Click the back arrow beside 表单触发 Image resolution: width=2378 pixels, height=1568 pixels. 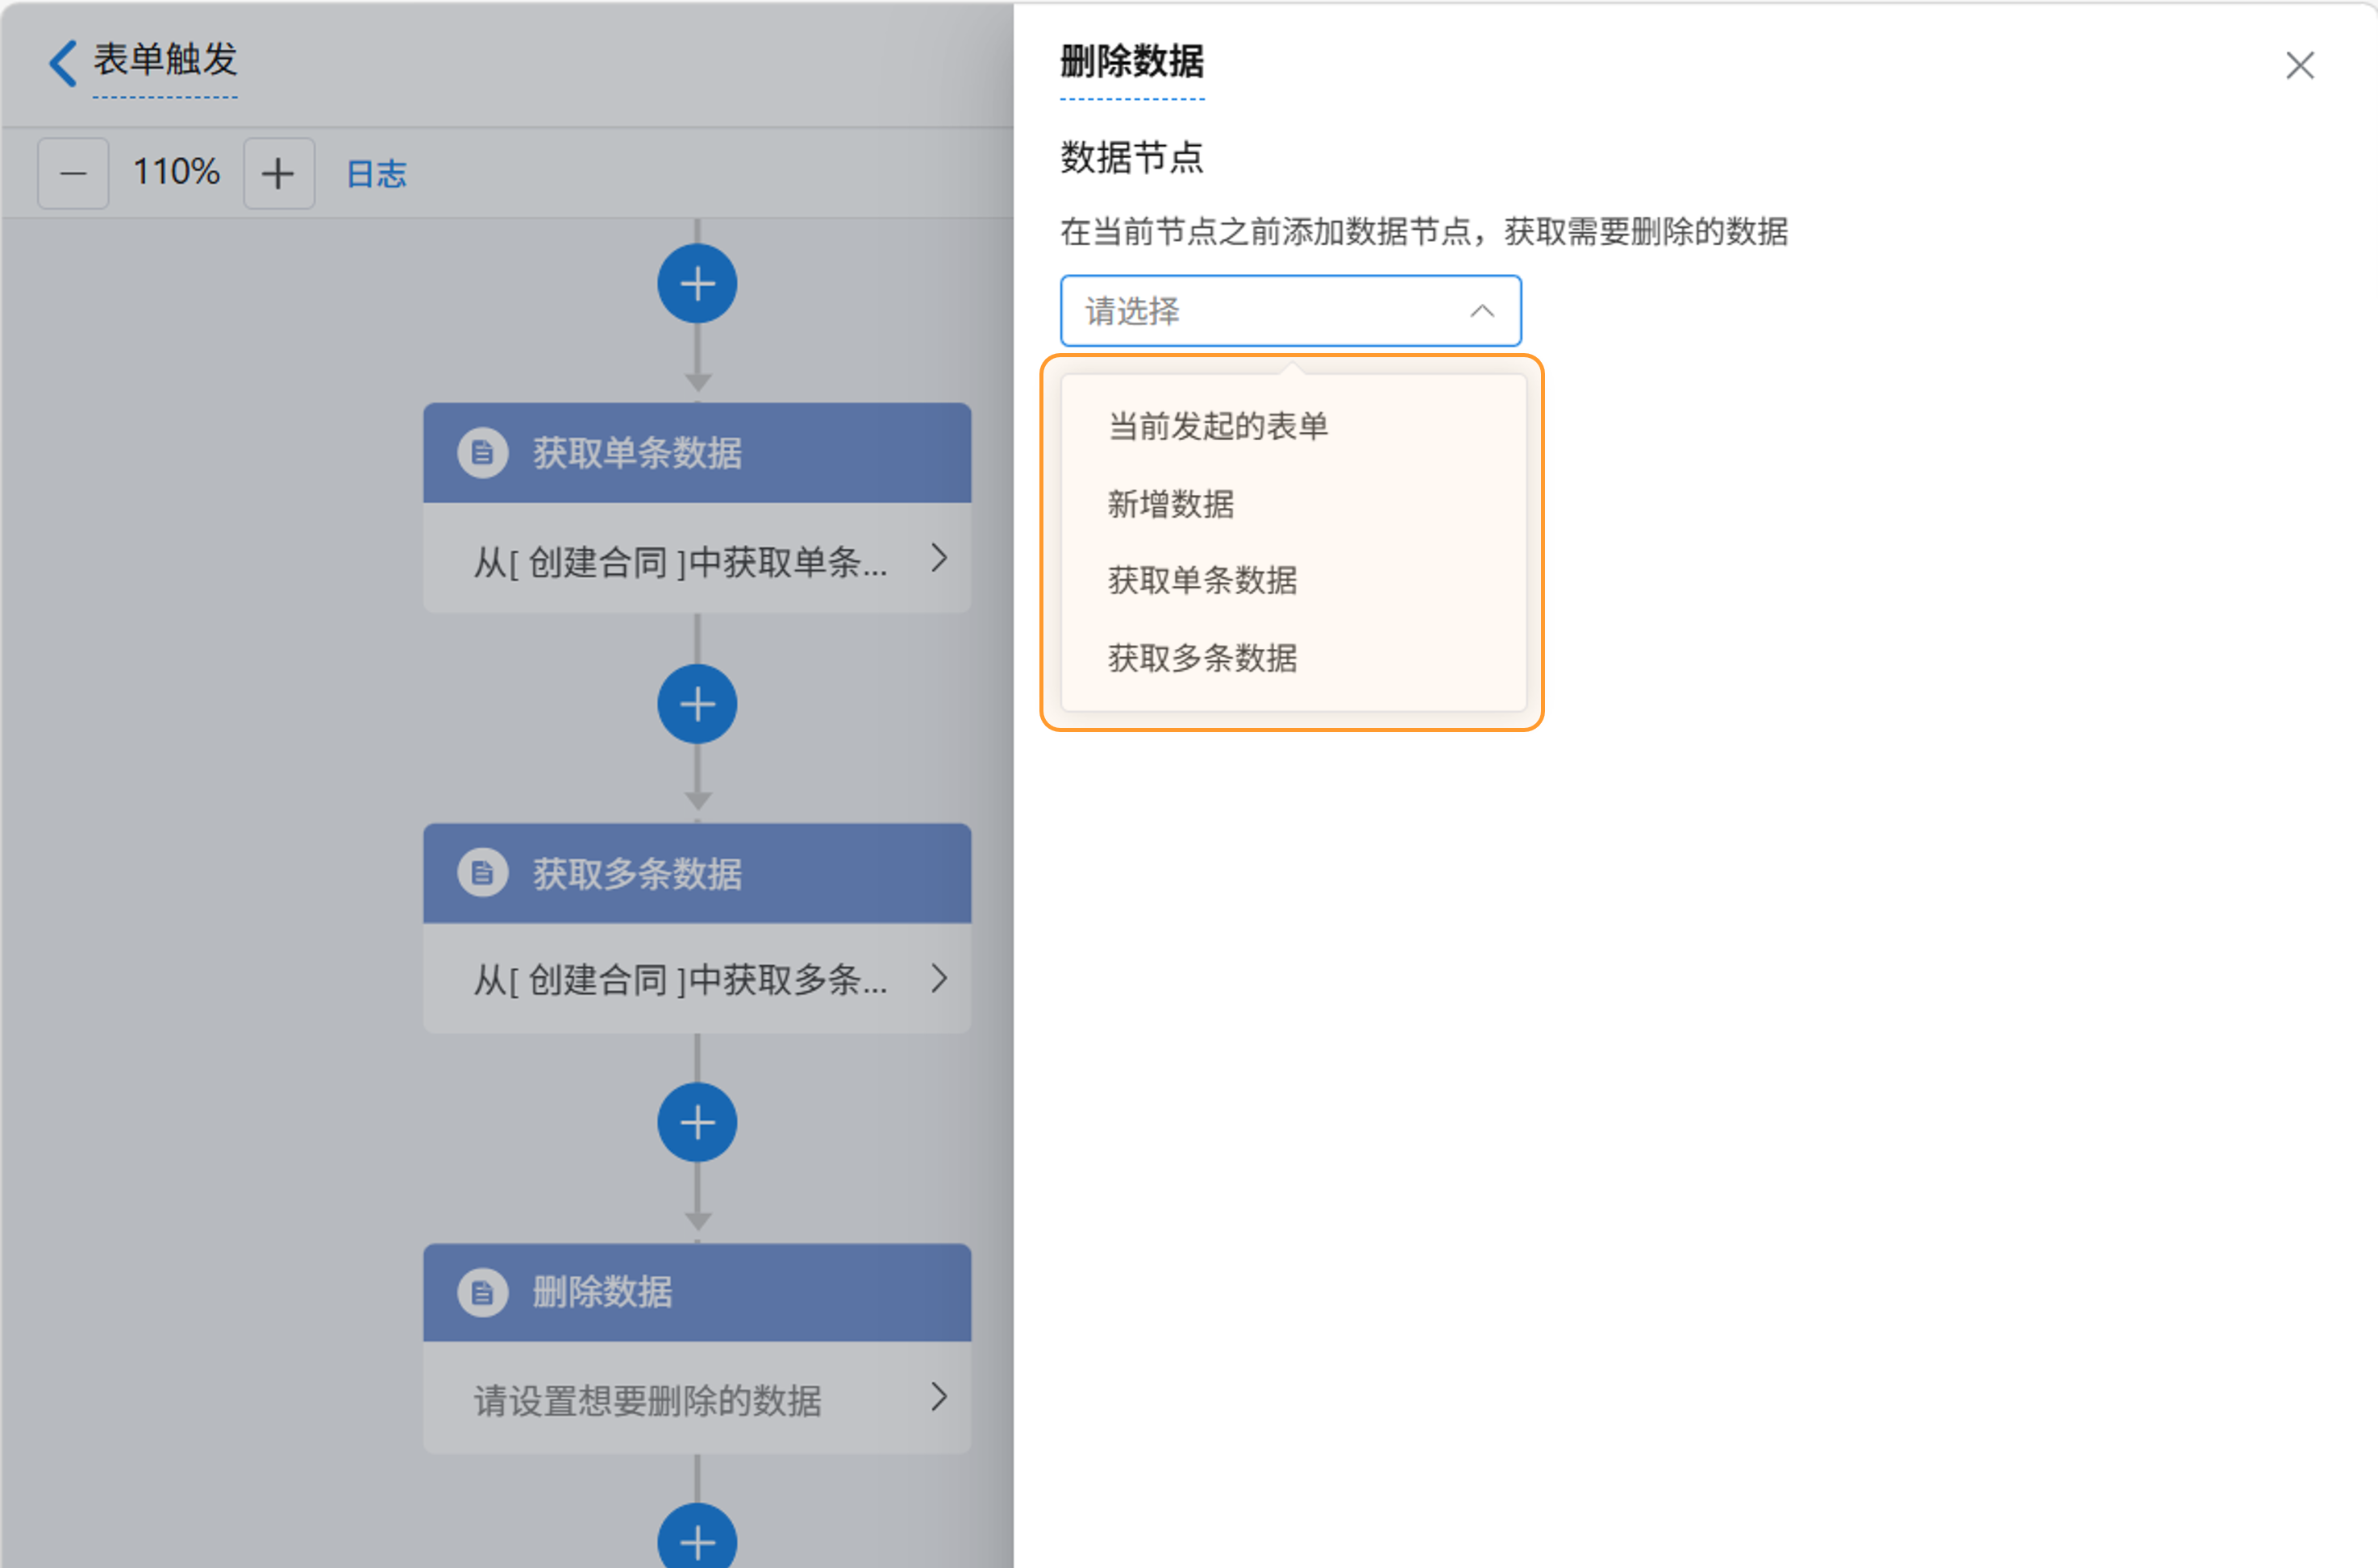click(63, 62)
